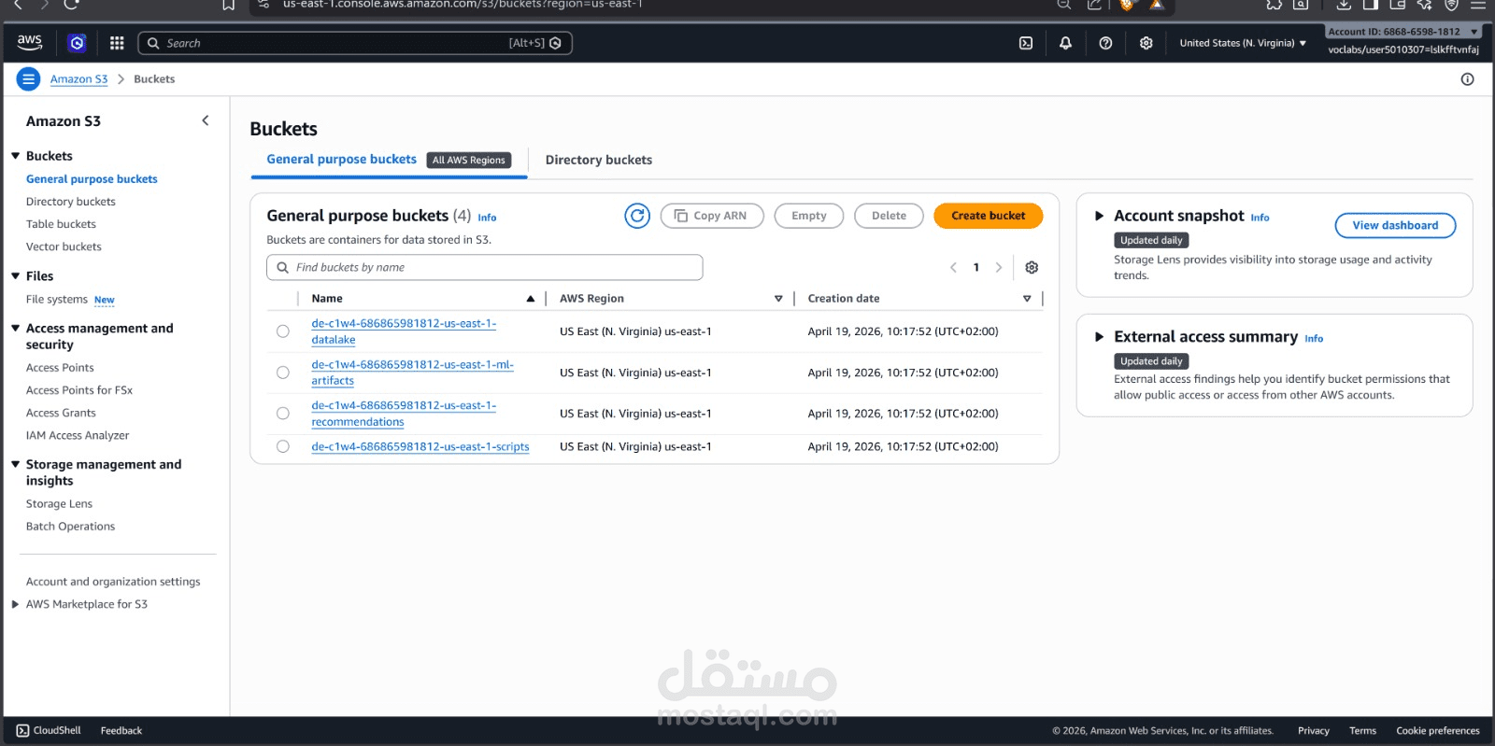Open the de-c1w4 us-east-1-scripts bucket link
The image size is (1495, 746).
420,446
